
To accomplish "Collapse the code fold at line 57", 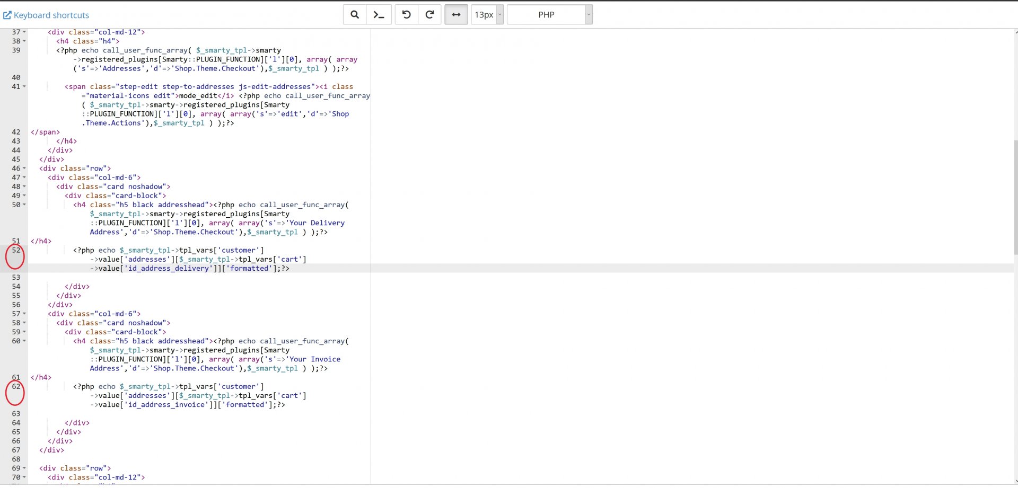I will [x=24, y=314].
